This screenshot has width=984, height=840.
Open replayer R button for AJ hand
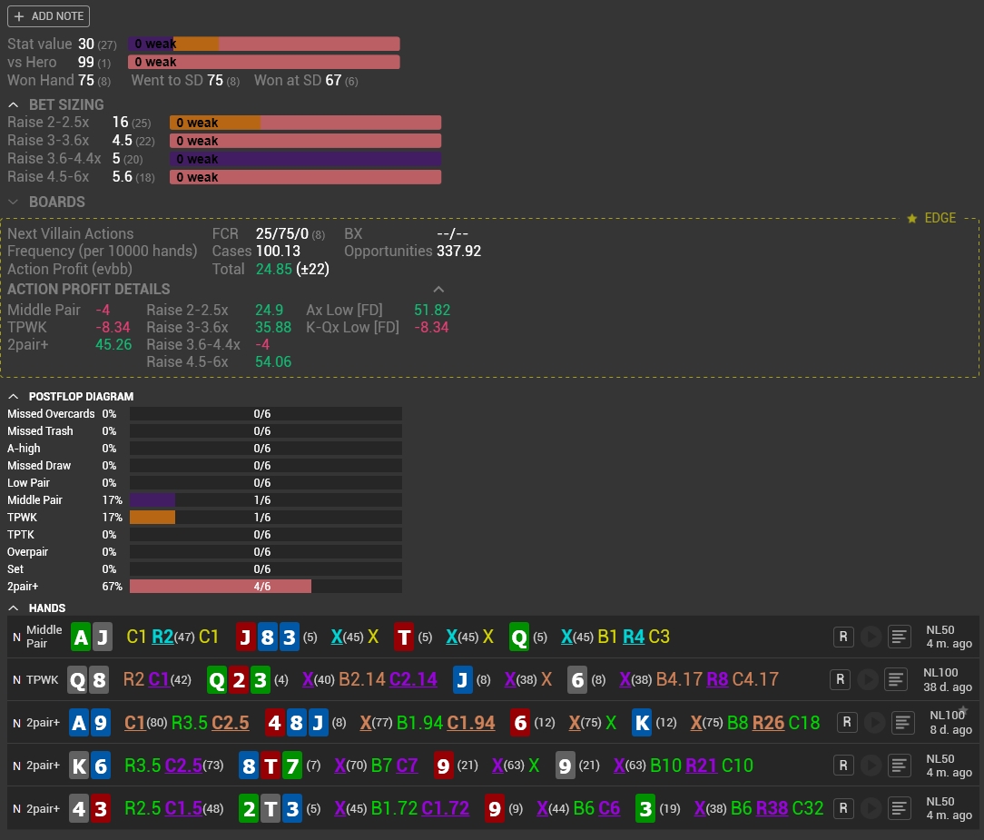[842, 637]
